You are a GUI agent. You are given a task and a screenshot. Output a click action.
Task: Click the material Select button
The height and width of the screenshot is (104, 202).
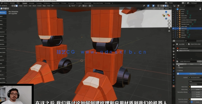point(192,64)
